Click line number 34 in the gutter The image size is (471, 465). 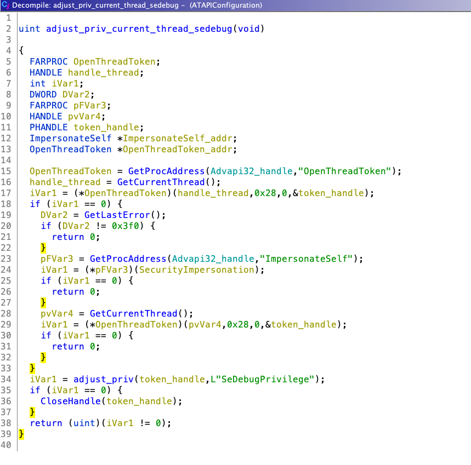6,379
